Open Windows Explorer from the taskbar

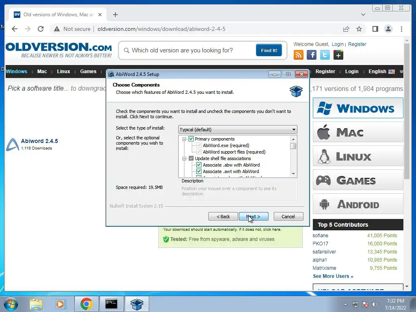point(36,304)
